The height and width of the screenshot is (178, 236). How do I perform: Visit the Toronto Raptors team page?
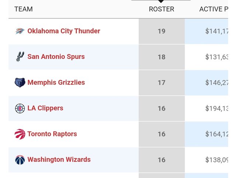pyautogui.click(x=52, y=134)
